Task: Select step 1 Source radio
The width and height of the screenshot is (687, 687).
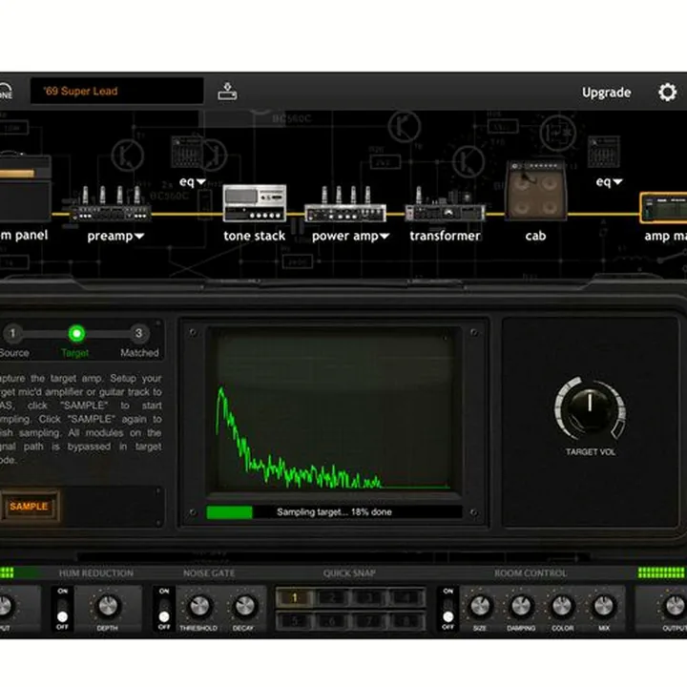Action: click(x=12, y=333)
